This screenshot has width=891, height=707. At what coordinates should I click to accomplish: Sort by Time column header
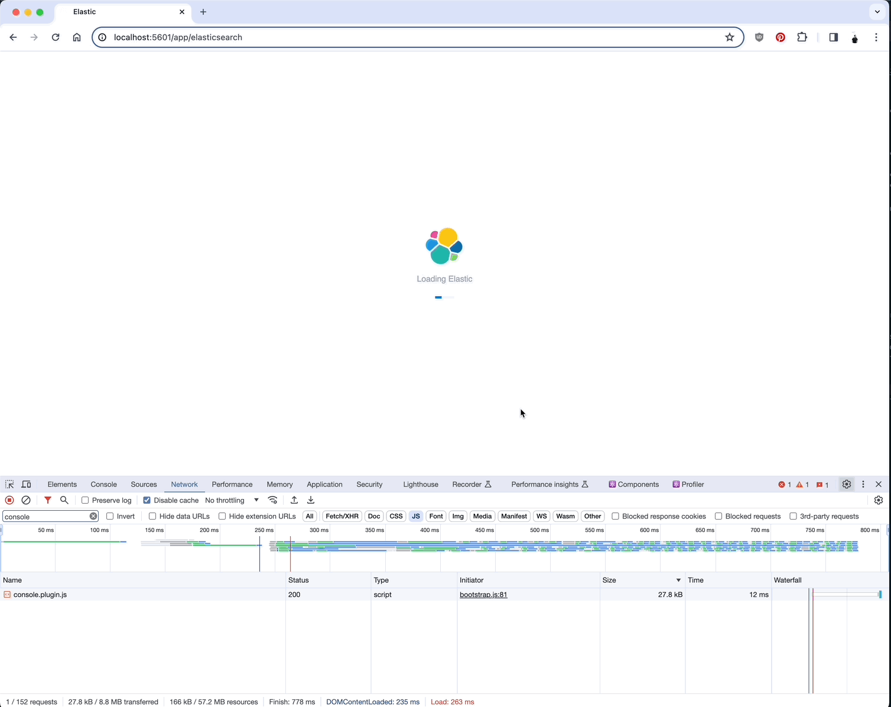pyautogui.click(x=728, y=580)
